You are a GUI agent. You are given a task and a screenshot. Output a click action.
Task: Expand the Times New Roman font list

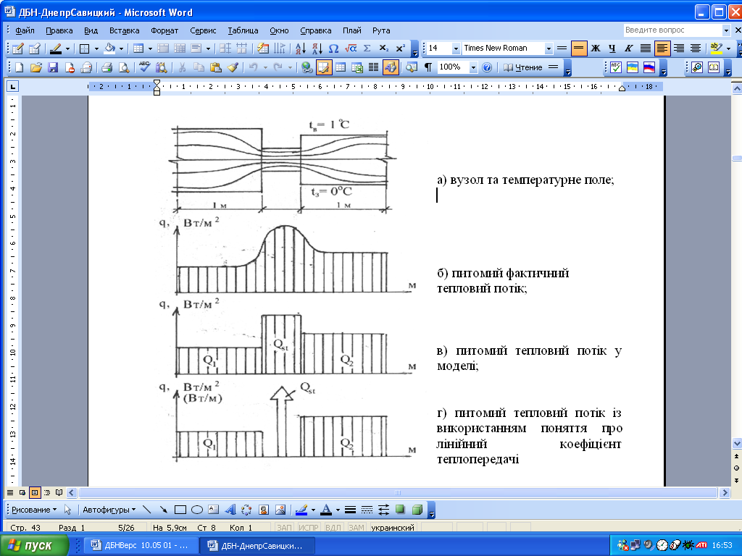tap(549, 49)
